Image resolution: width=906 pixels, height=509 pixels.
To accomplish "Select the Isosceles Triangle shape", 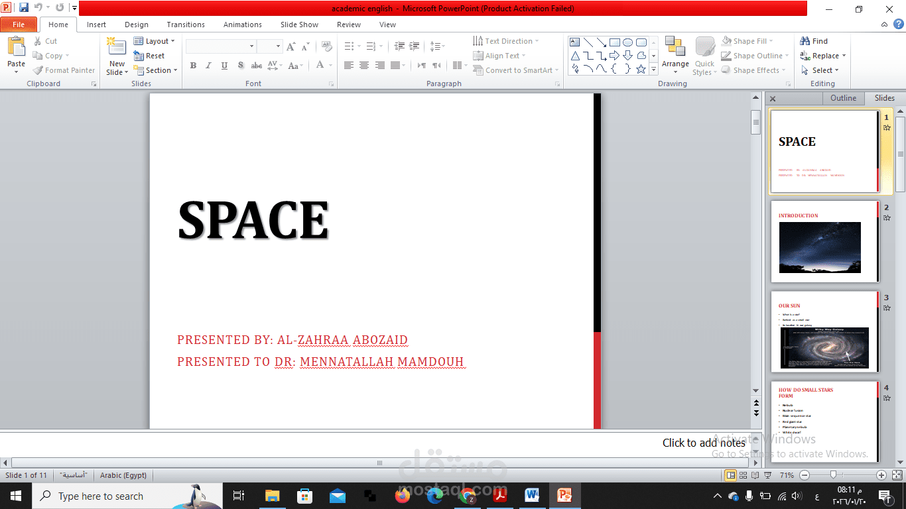I will coord(575,55).
